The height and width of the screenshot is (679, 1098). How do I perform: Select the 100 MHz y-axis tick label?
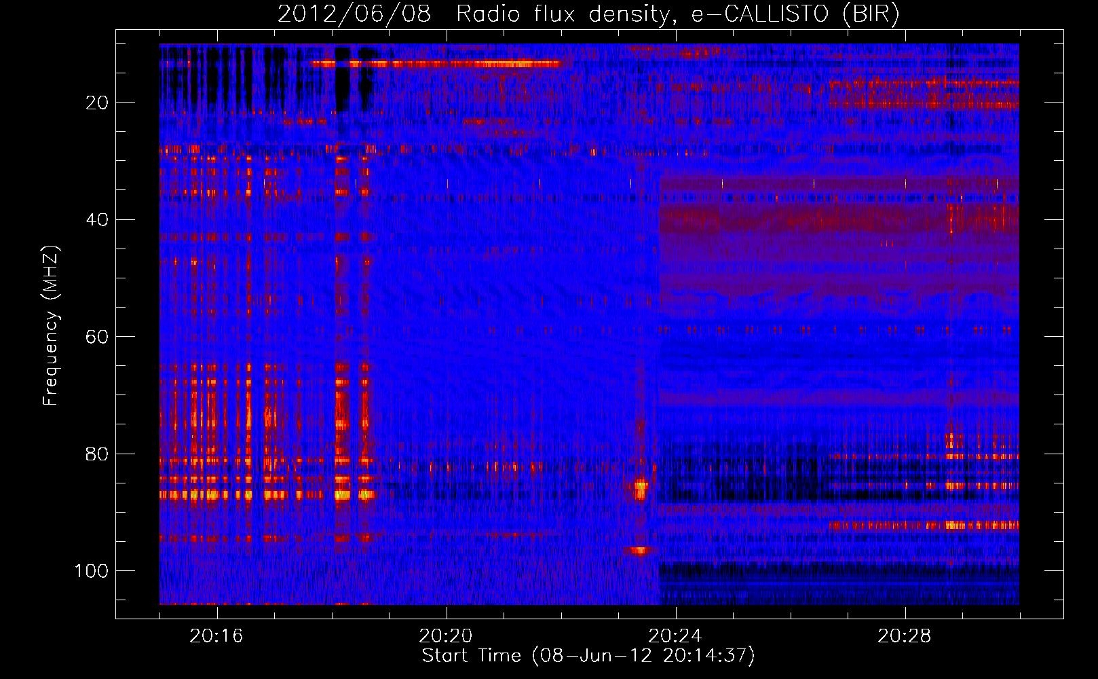coord(92,571)
